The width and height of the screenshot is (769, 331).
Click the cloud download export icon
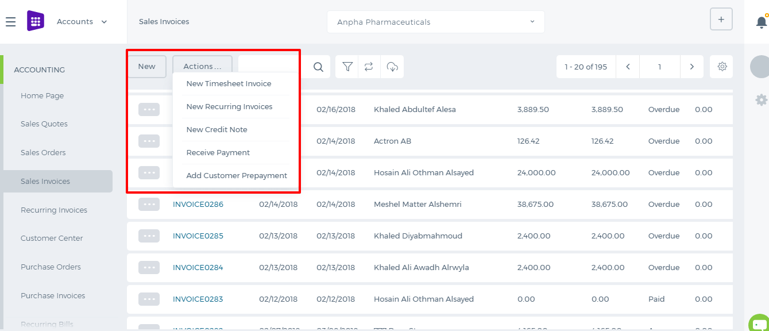coord(392,67)
